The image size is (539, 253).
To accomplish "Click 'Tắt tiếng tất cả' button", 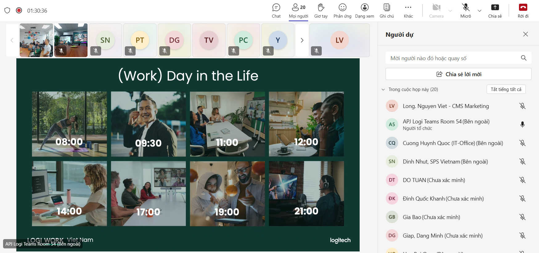I will (x=506, y=89).
